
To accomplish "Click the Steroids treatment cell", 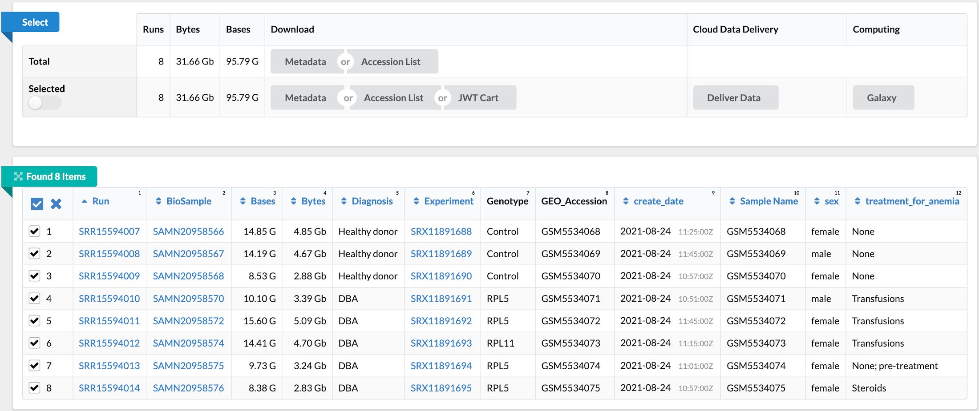I will tap(869, 388).
